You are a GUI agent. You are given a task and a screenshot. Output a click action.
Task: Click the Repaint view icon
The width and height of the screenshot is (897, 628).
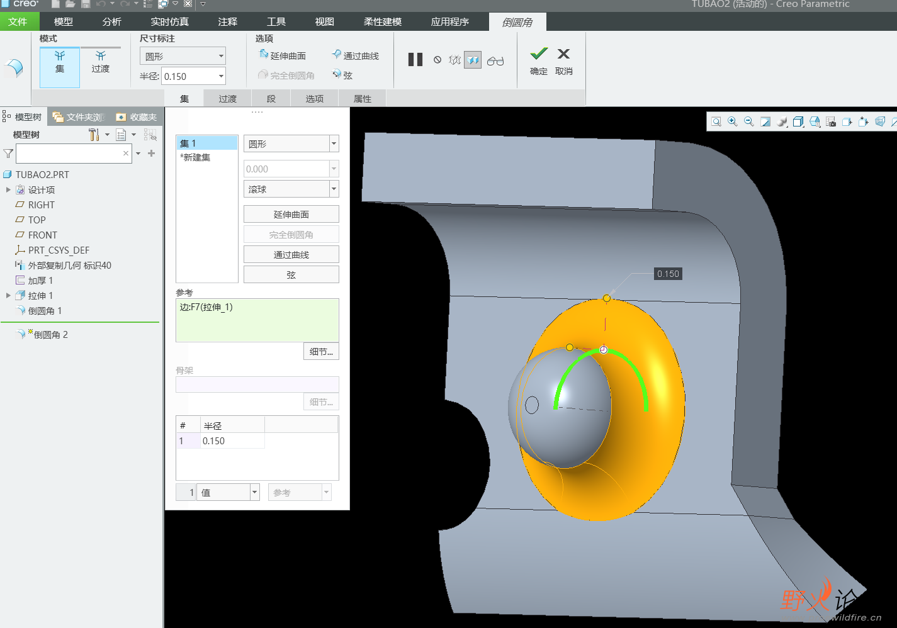(765, 121)
